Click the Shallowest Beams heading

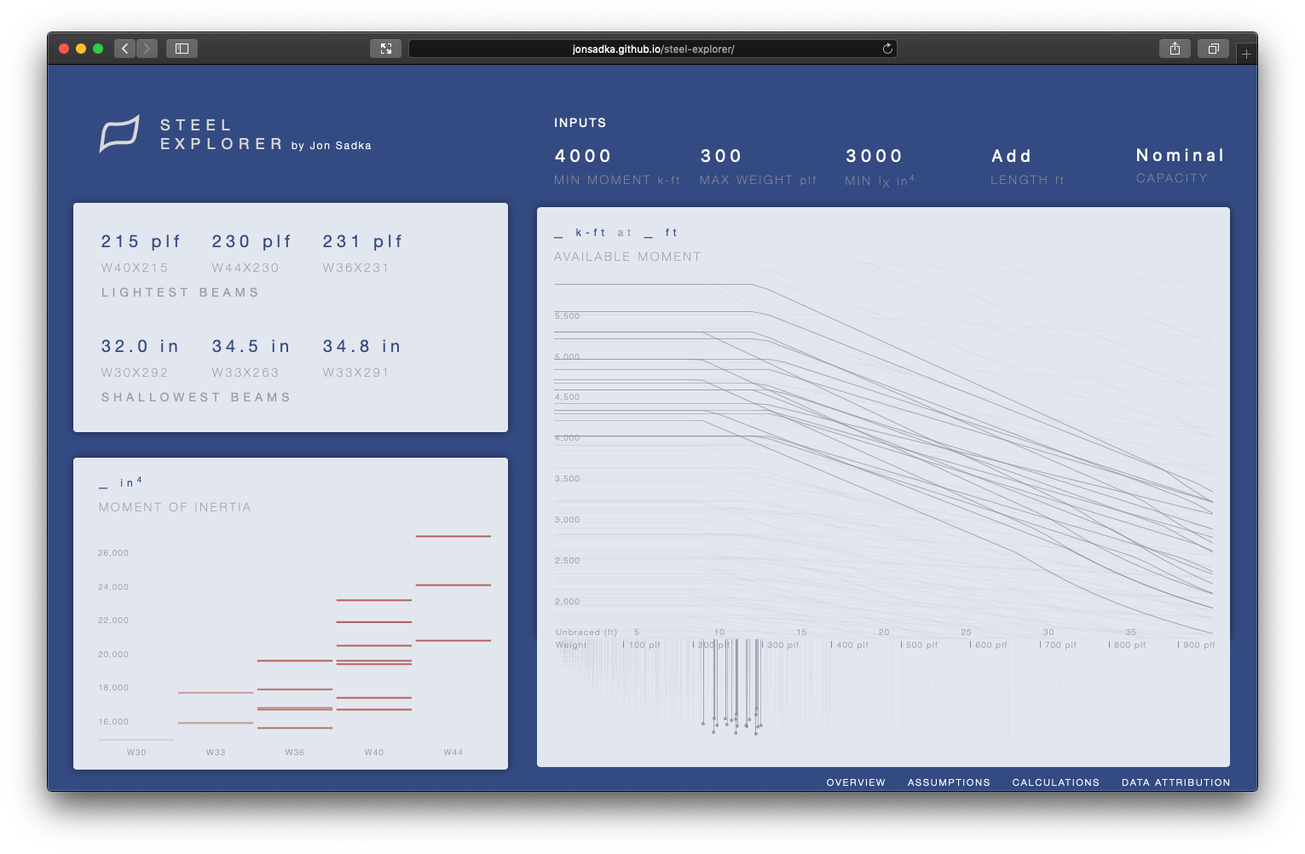point(196,397)
